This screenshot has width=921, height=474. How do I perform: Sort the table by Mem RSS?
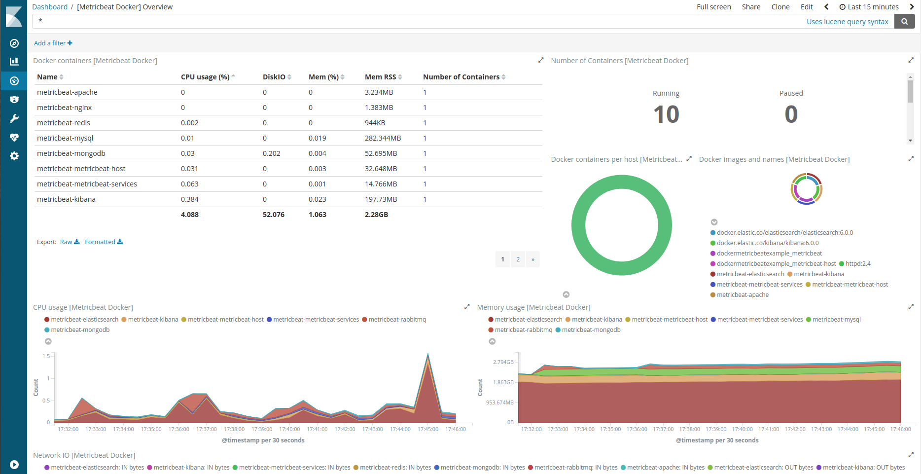pyautogui.click(x=384, y=77)
